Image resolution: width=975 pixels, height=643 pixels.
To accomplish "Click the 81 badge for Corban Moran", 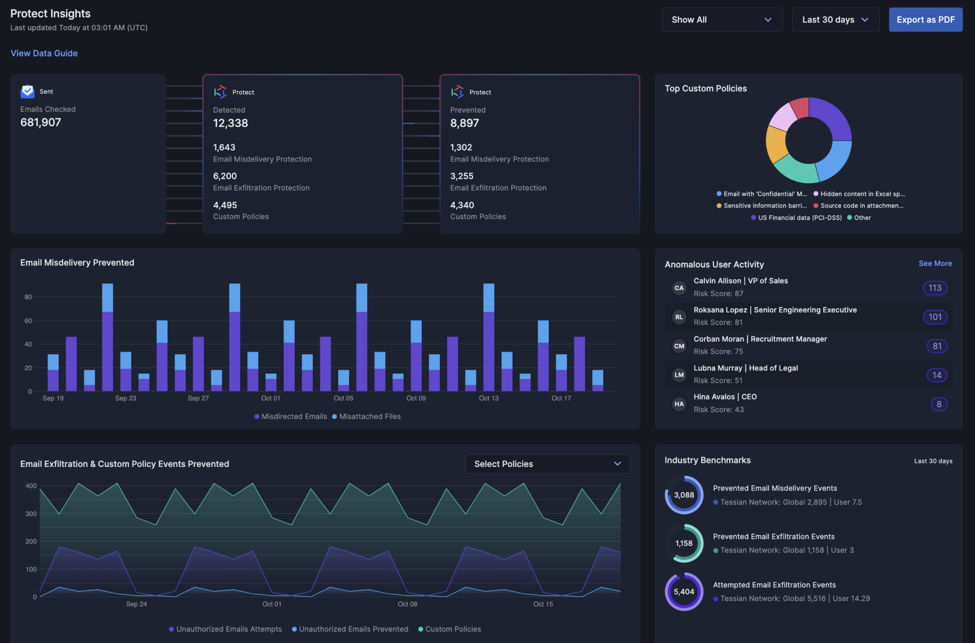I will [937, 346].
